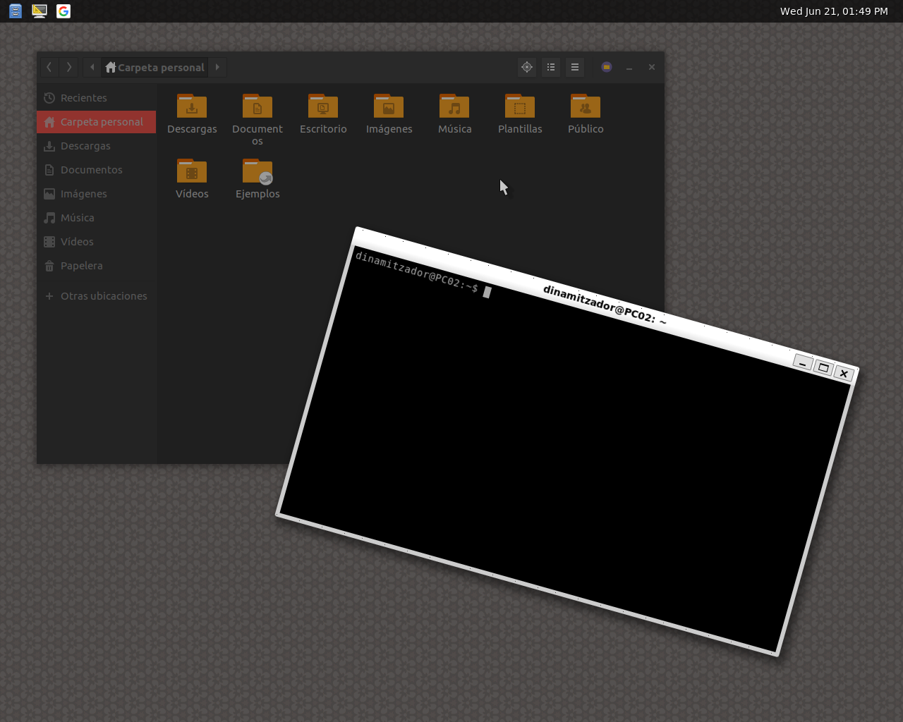Activate the location search icon in toolbar
This screenshot has width=903, height=722.
click(x=526, y=66)
